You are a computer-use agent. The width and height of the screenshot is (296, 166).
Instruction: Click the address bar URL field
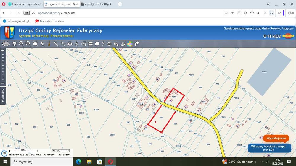click(x=57, y=13)
